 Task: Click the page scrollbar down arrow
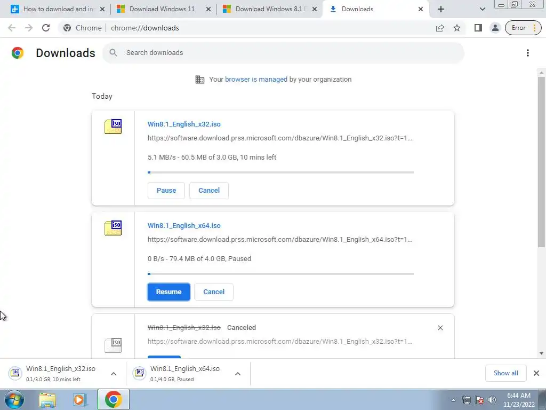tap(541, 353)
